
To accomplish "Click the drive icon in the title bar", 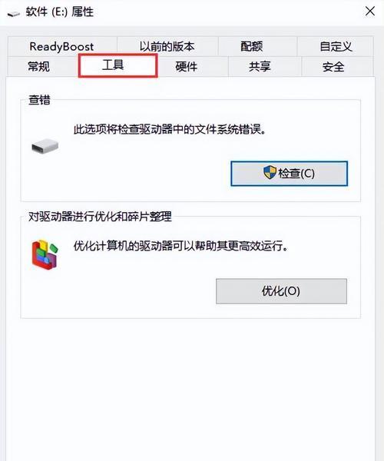I will click(13, 14).
